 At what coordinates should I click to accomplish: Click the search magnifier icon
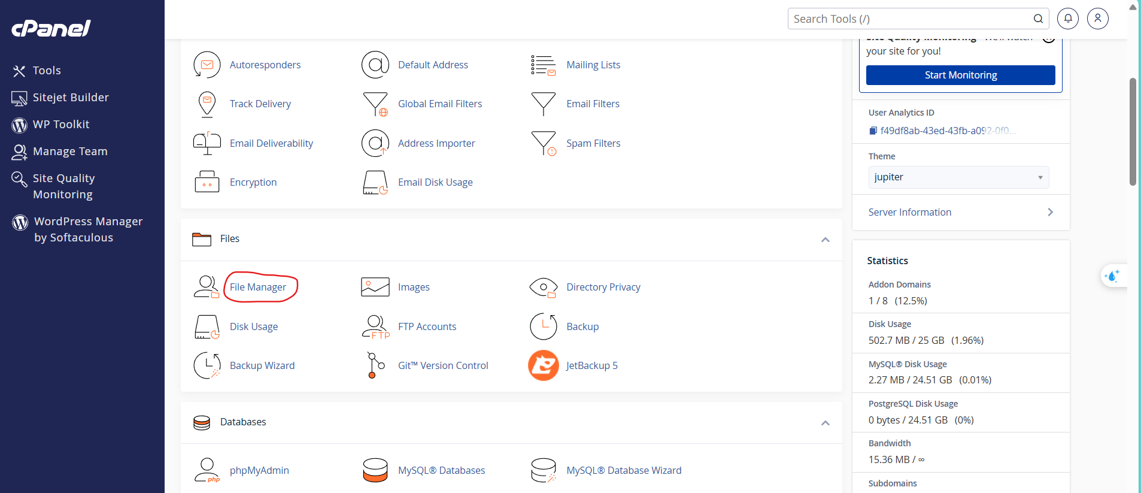[1039, 19]
